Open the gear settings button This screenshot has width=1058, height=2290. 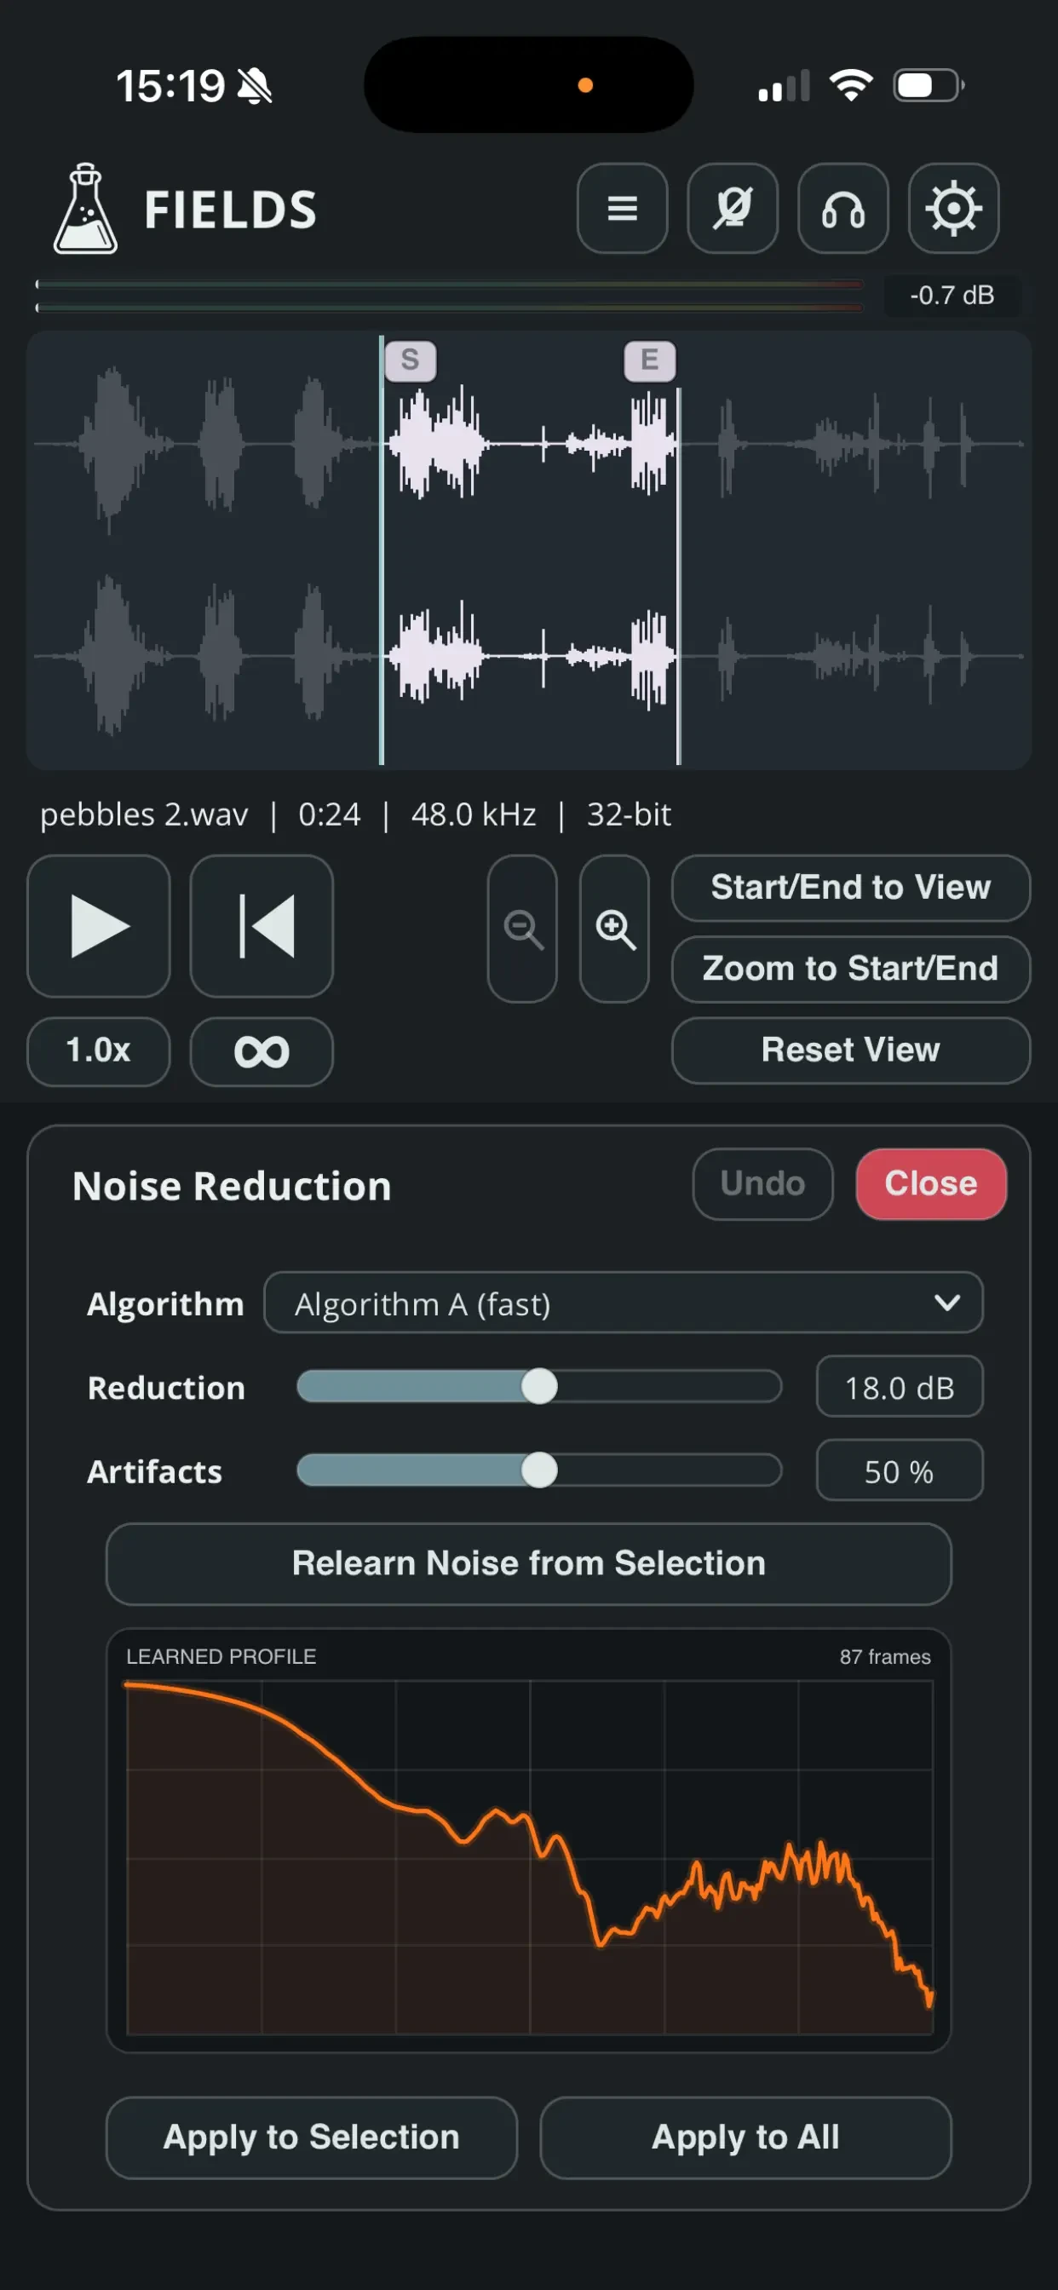pyautogui.click(x=953, y=208)
